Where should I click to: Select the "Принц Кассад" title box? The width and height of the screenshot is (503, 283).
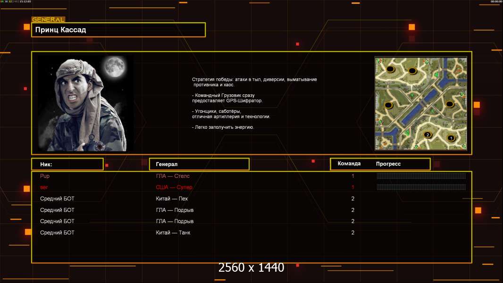pyautogui.click(x=118, y=30)
